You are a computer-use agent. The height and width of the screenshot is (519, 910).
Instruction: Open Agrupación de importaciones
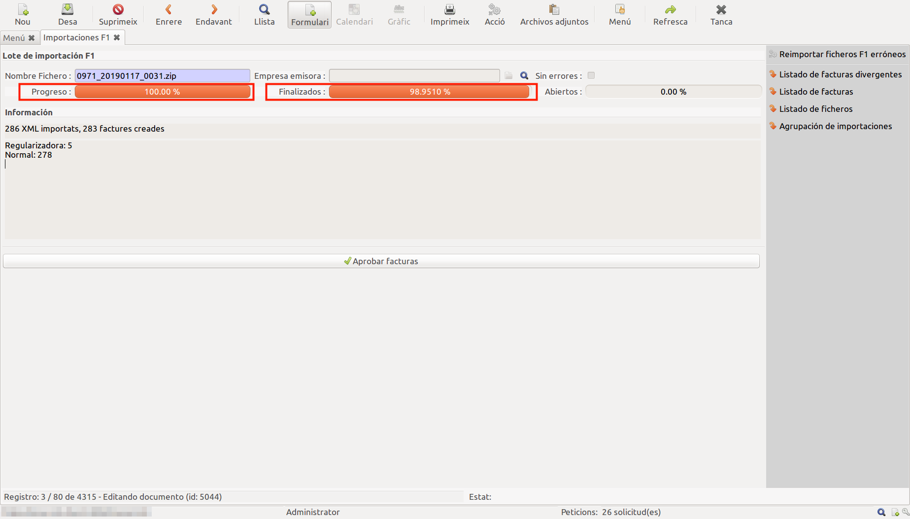tap(835, 126)
